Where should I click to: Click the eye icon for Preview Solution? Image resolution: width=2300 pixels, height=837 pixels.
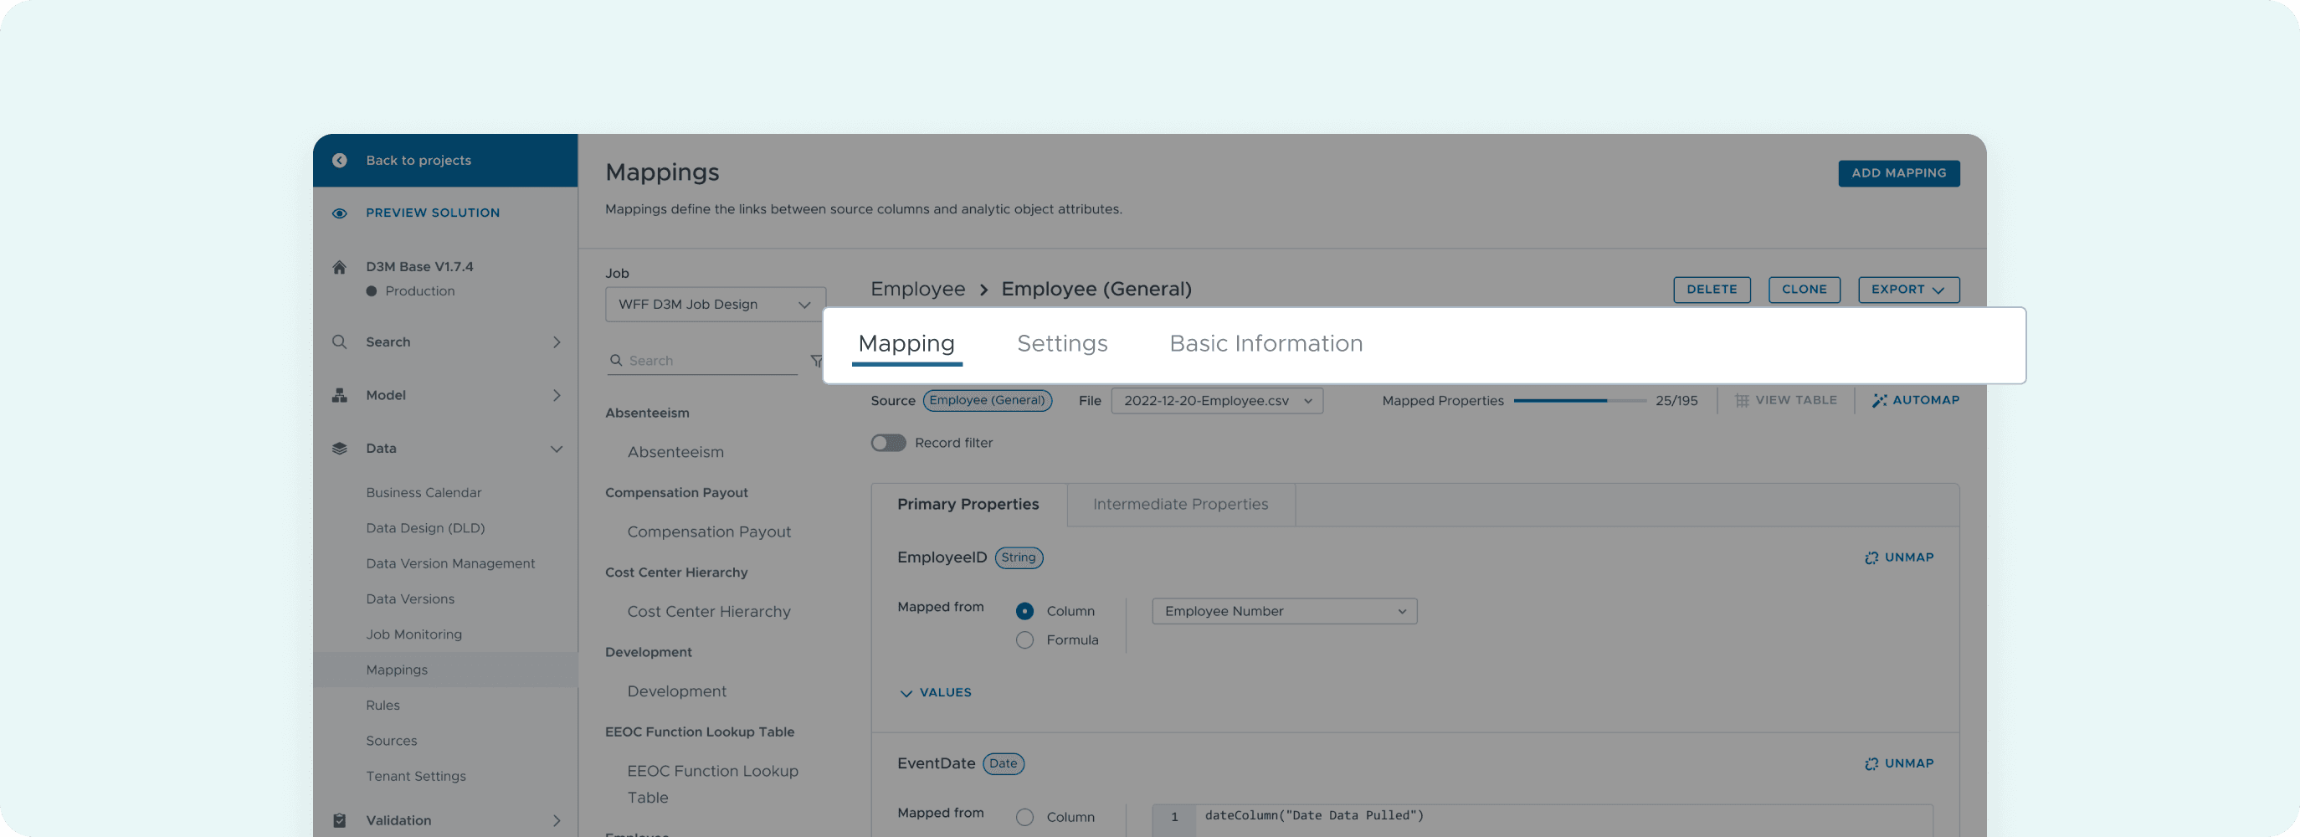[339, 213]
